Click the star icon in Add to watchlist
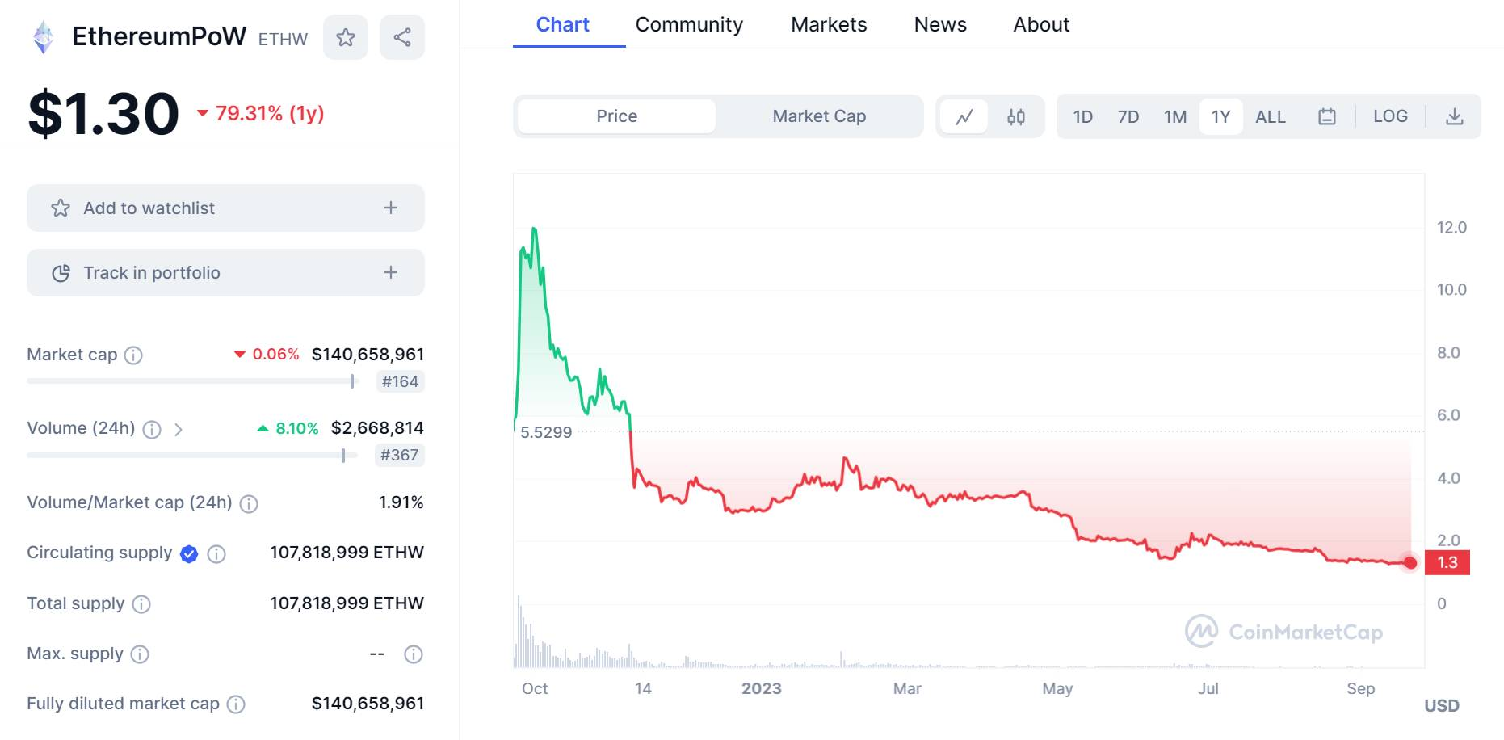1504x740 pixels. (61, 208)
